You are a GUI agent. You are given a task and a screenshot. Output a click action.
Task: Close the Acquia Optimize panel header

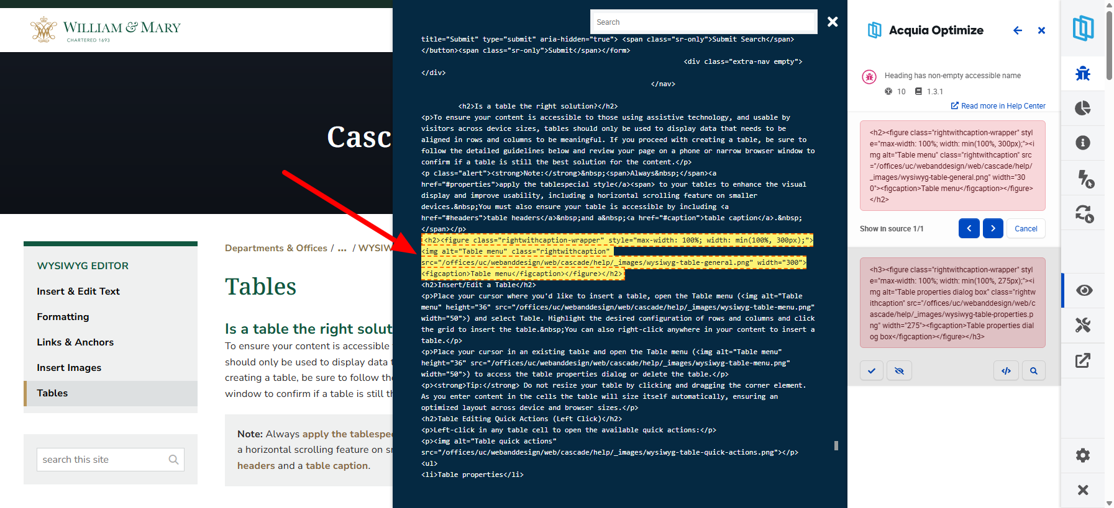pyautogui.click(x=1041, y=30)
